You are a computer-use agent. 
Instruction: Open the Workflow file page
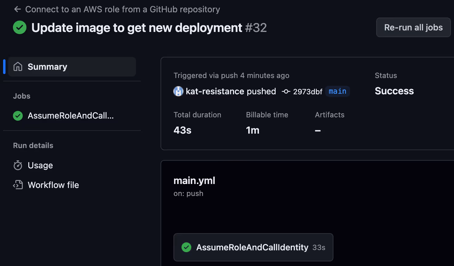click(x=53, y=185)
